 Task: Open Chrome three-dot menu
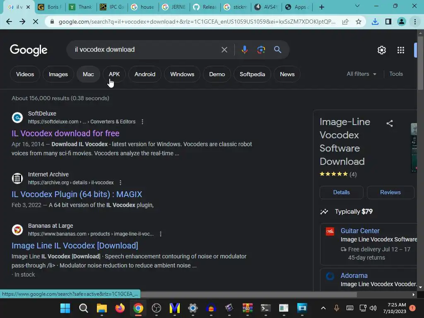pos(415,22)
